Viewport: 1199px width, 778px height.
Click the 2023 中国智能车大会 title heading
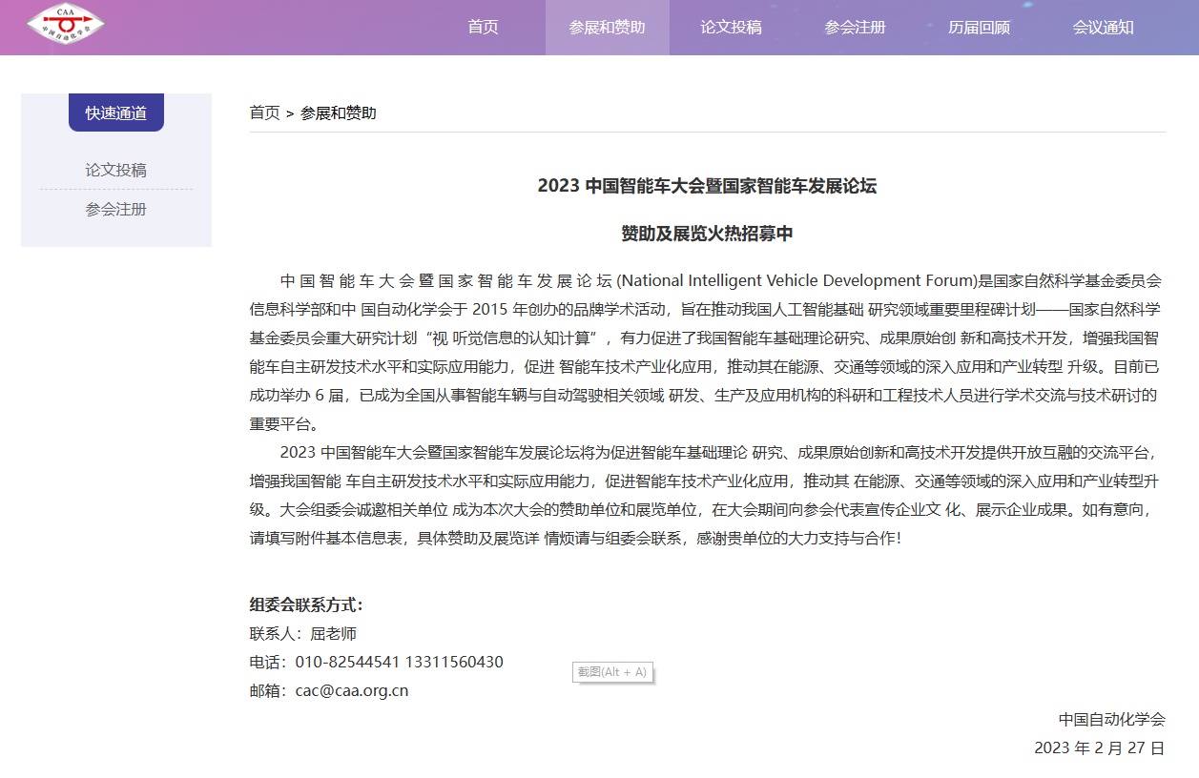point(707,186)
